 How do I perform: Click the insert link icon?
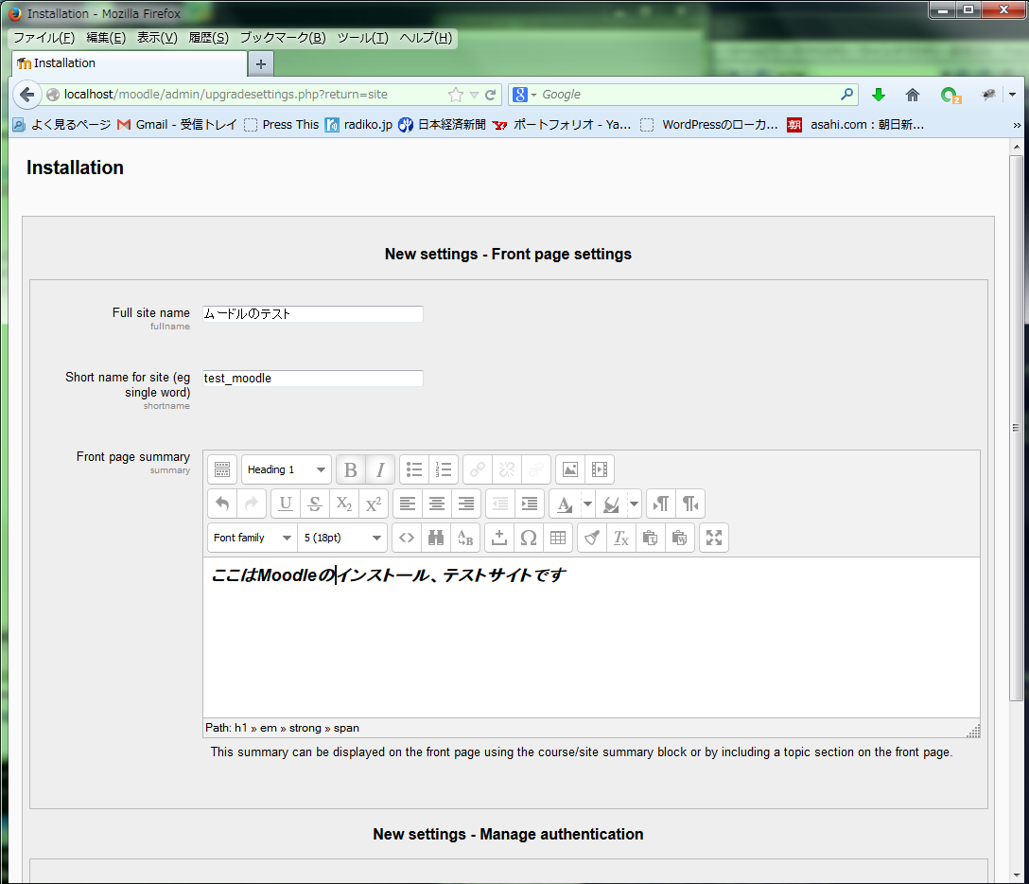(478, 469)
